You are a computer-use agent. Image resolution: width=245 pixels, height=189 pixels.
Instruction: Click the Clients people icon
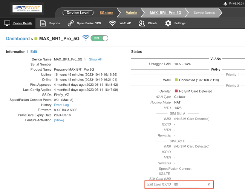pos(142,23)
